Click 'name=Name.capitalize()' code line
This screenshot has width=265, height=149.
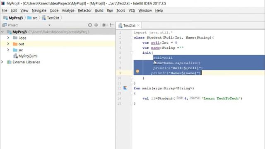coord(177,63)
